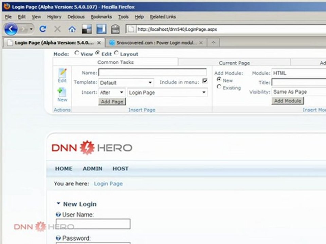Click the blue sidebar toolbar icon
The height and width of the screenshot is (244, 326).
(101, 29)
